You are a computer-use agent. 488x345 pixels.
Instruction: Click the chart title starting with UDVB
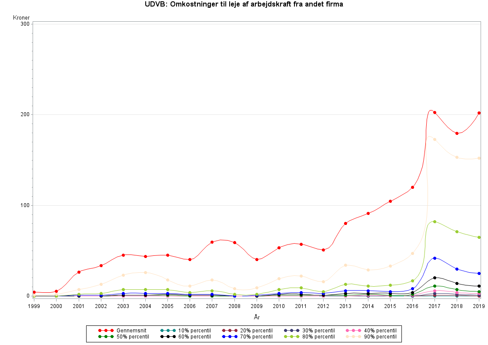click(244, 5)
